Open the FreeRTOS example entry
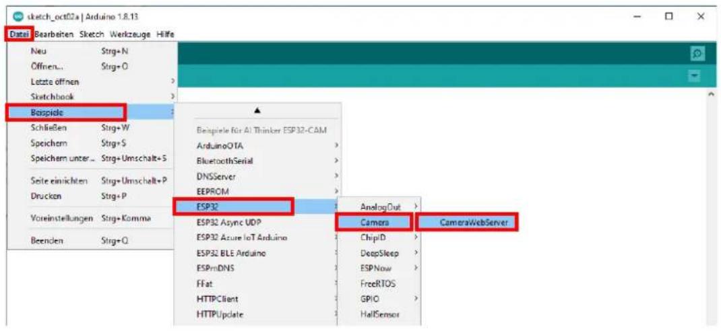The height and width of the screenshot is (331, 721). point(379,284)
